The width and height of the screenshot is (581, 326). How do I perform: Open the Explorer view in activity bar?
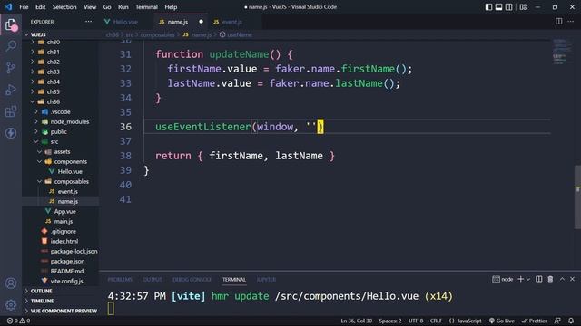pos(11,24)
